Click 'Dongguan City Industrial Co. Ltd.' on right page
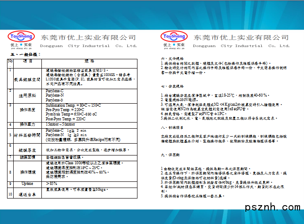The image size is (304, 224). pos(241,46)
